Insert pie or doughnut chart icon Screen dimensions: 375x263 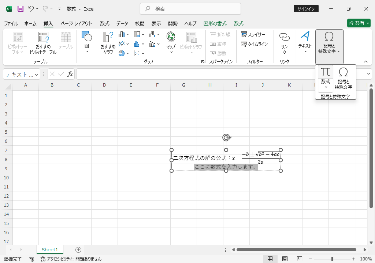tap(122, 53)
